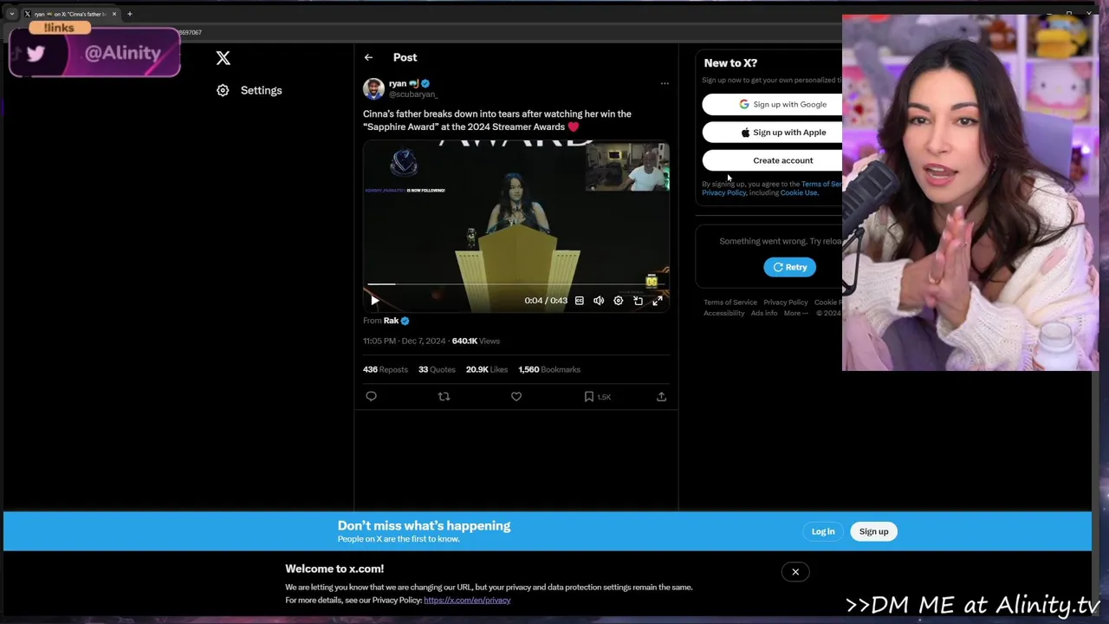Click the reply icon
Viewport: 1109px width, 624px height.
click(x=371, y=396)
